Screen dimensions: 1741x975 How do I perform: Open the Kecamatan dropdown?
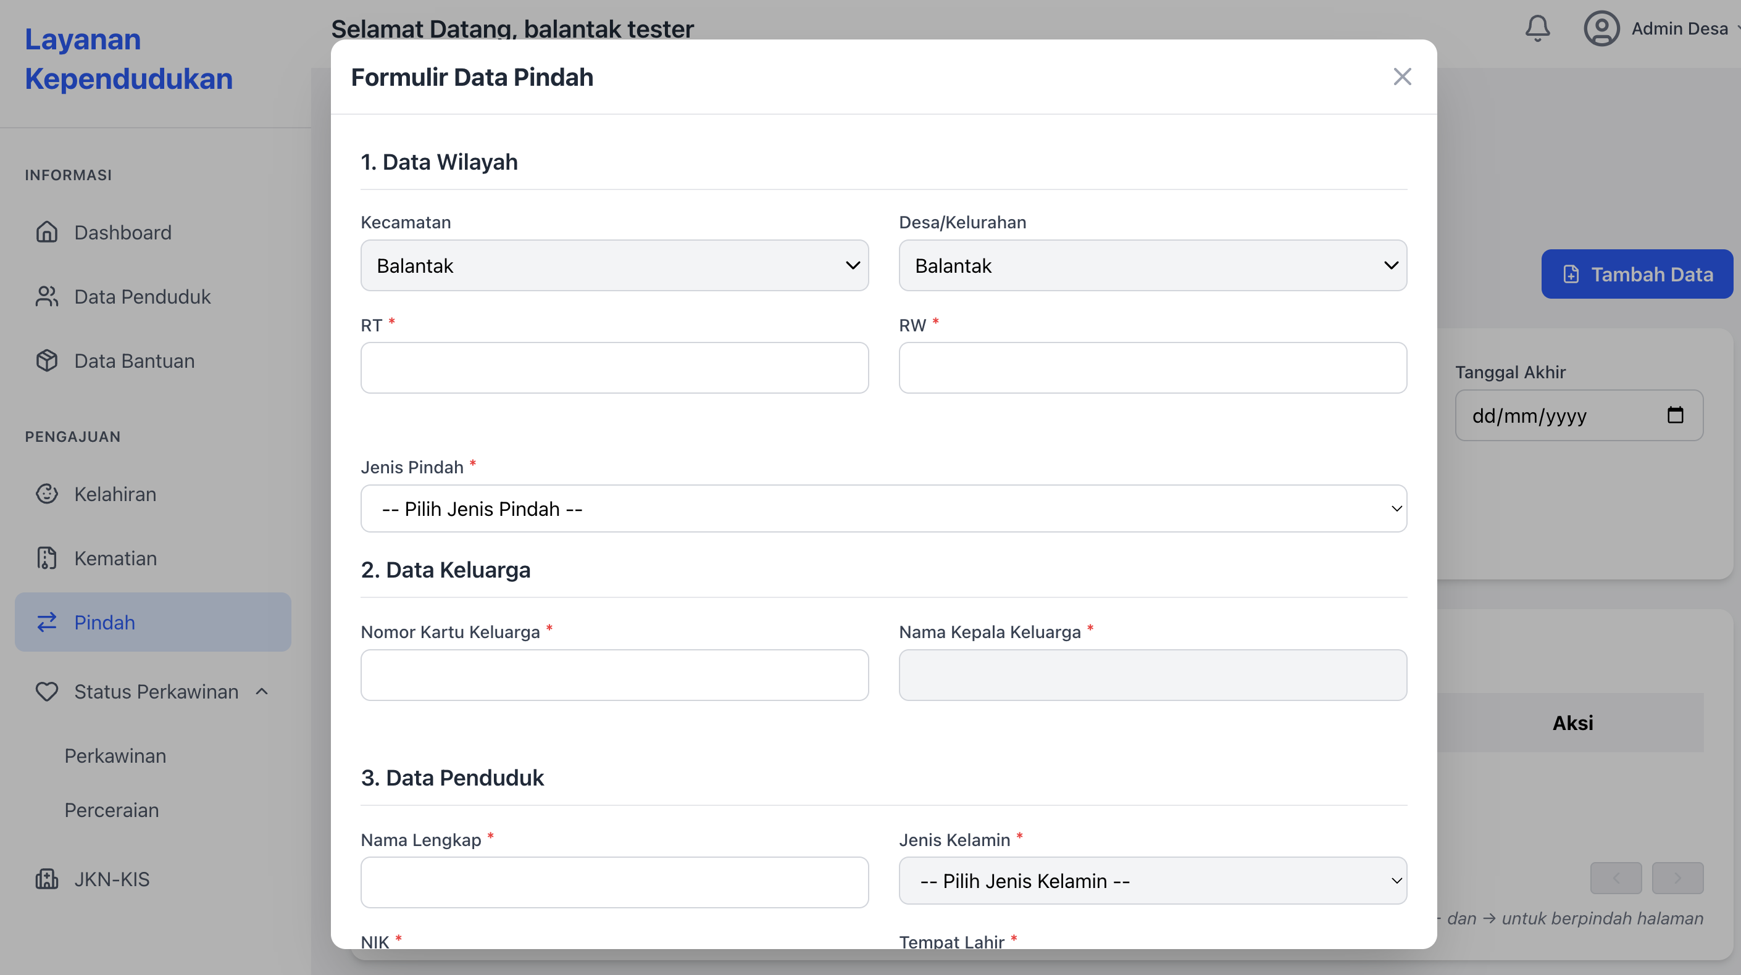point(614,265)
